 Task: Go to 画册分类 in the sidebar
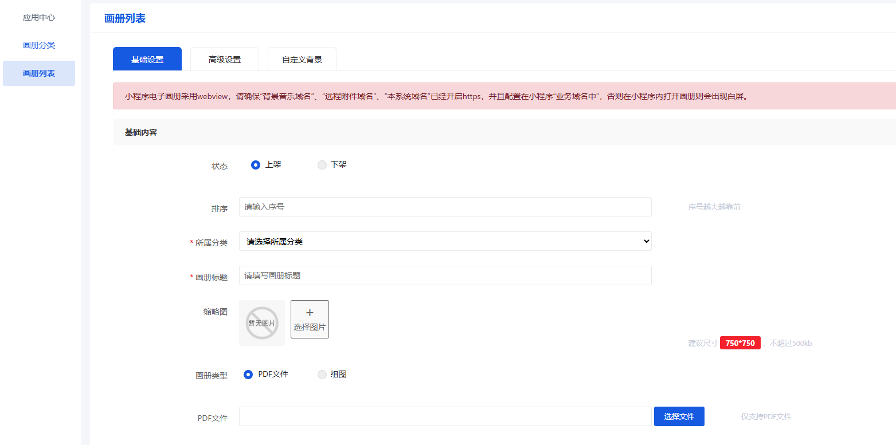[39, 45]
